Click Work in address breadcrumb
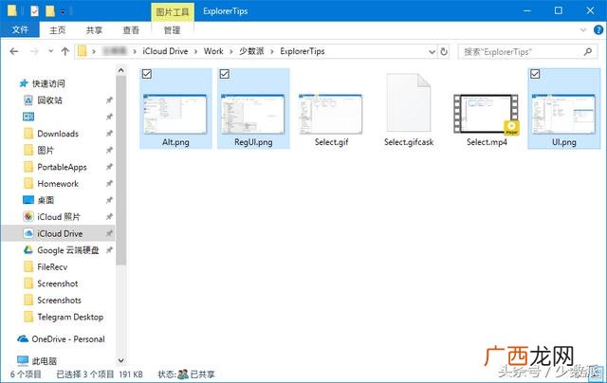The width and height of the screenshot is (607, 383). [x=213, y=51]
